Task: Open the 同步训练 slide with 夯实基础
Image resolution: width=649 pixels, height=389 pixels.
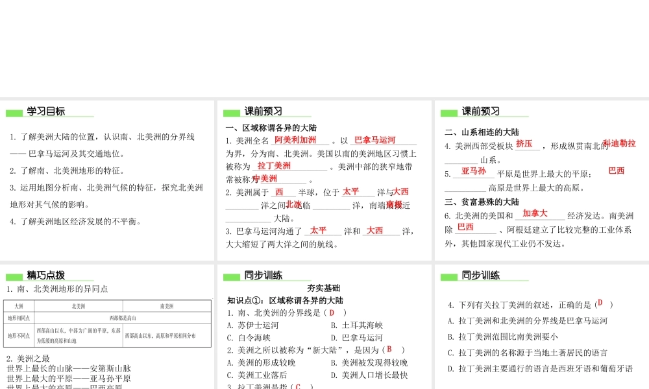Action: click(324, 327)
